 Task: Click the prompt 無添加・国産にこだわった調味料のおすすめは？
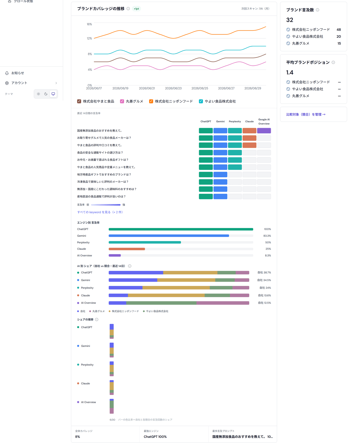(x=107, y=189)
